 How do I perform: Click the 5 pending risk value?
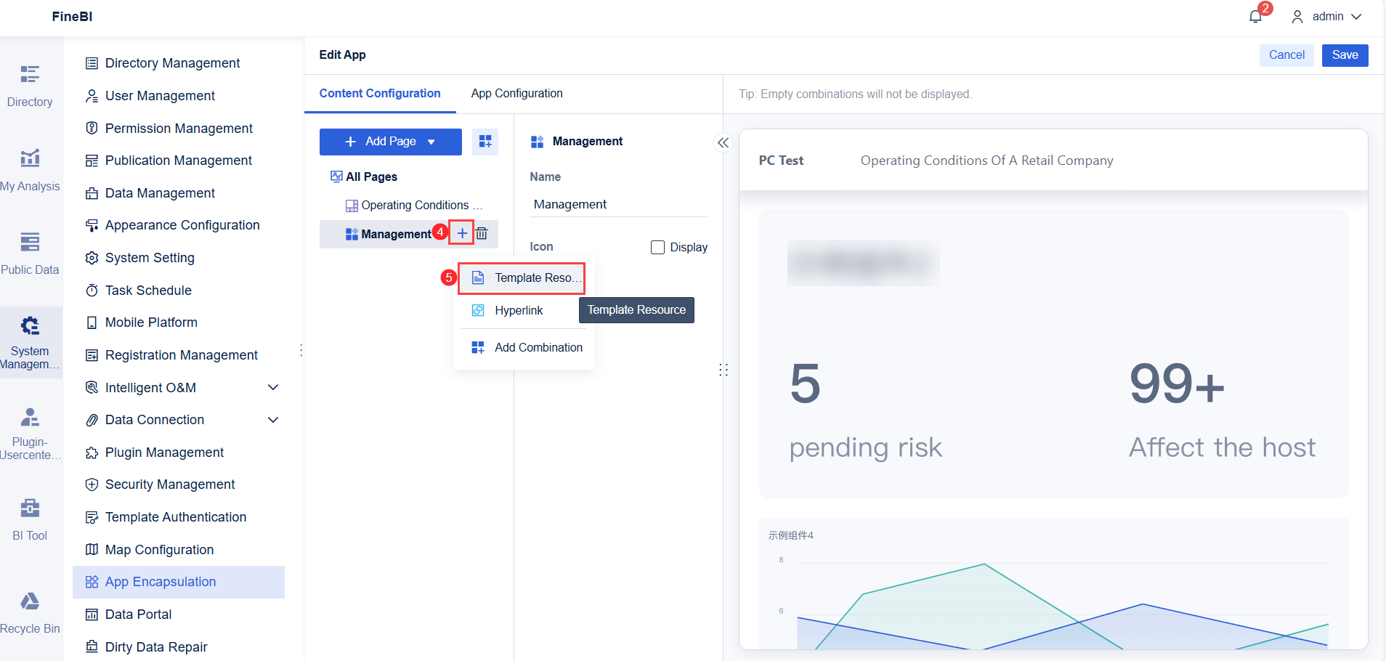pyautogui.click(x=805, y=384)
